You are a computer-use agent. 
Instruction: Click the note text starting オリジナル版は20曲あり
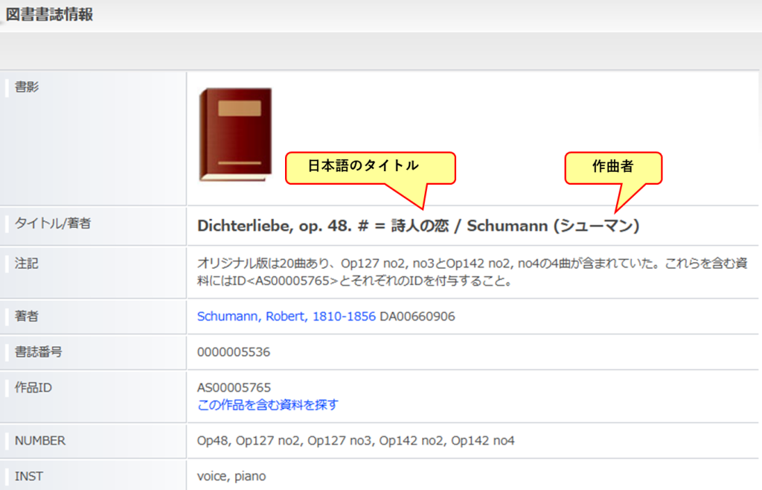coord(472,272)
